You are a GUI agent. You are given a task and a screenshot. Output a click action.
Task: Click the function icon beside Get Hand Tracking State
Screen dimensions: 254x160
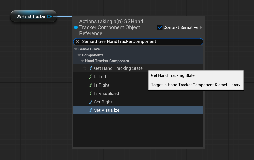90,68
